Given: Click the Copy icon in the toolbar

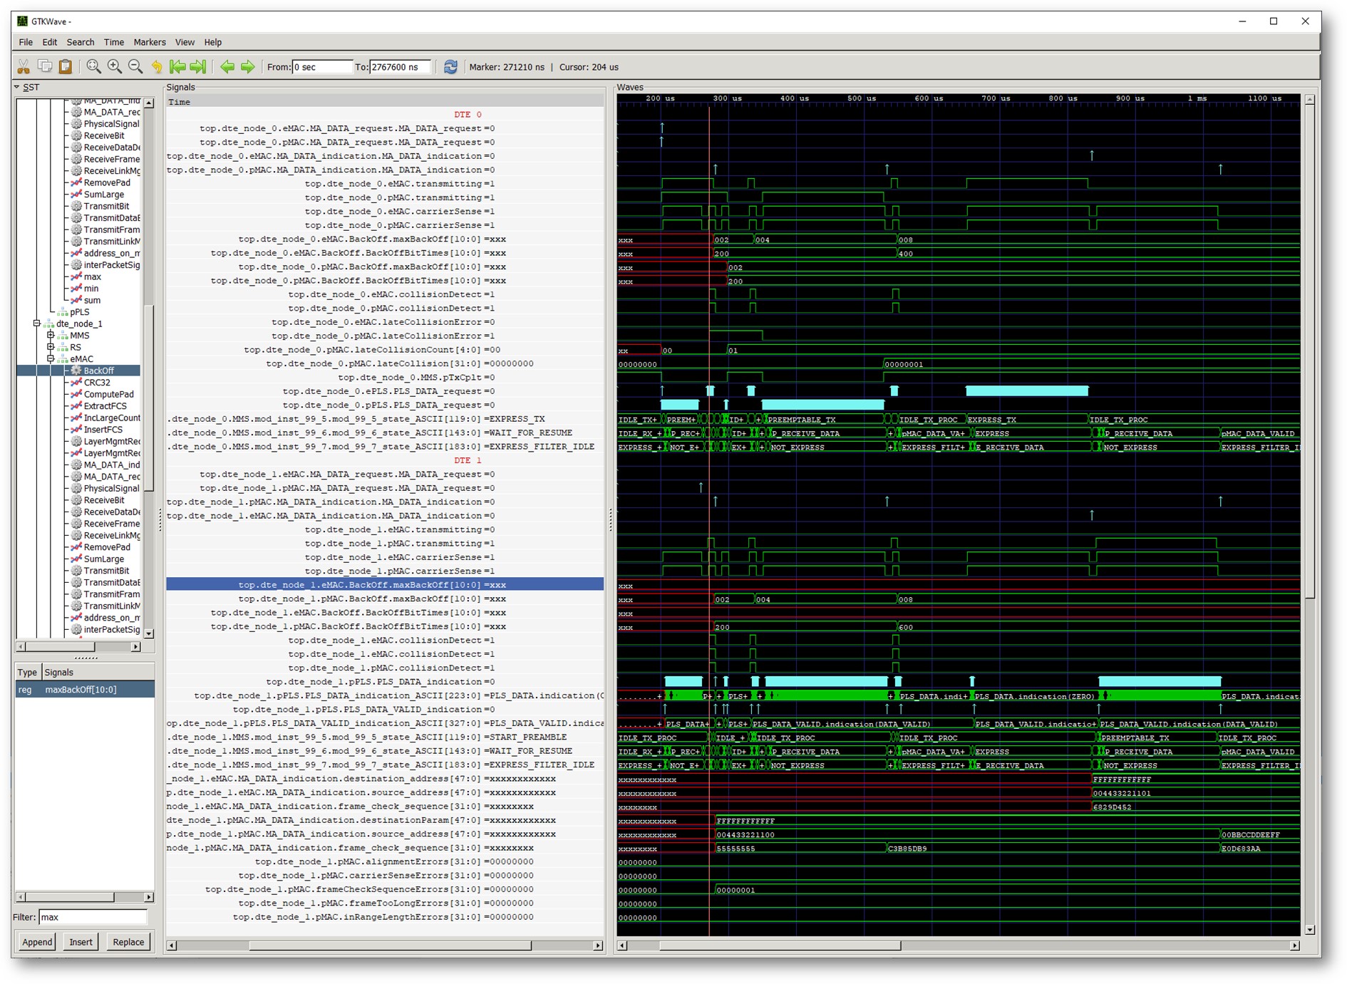Looking at the screenshot, I should (45, 67).
